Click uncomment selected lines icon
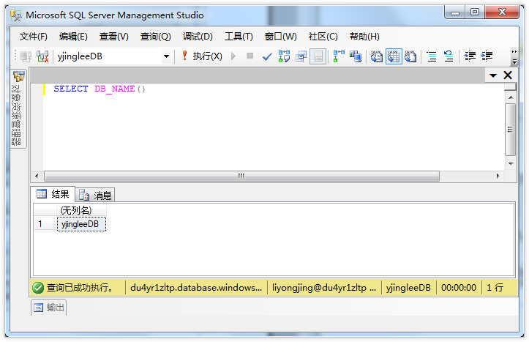 click(449, 56)
